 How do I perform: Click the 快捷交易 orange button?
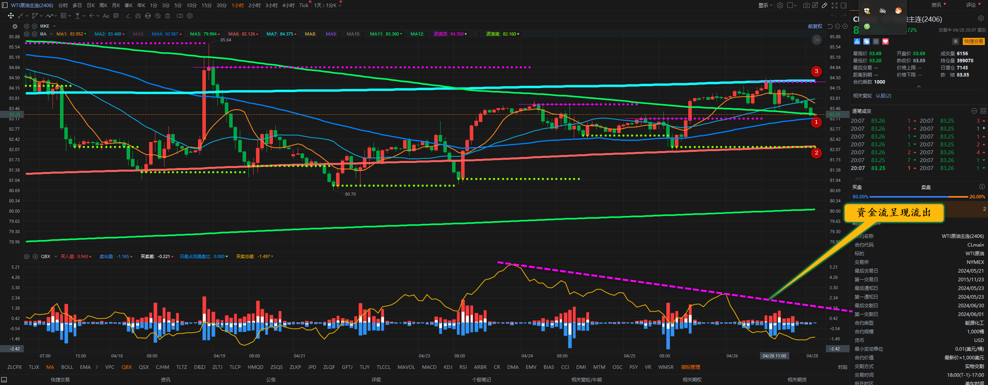973,41
